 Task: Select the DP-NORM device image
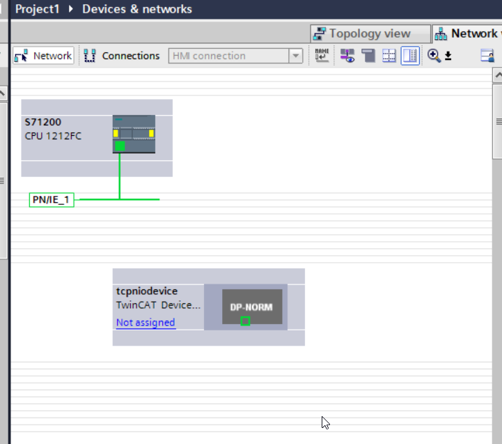pyautogui.click(x=252, y=307)
